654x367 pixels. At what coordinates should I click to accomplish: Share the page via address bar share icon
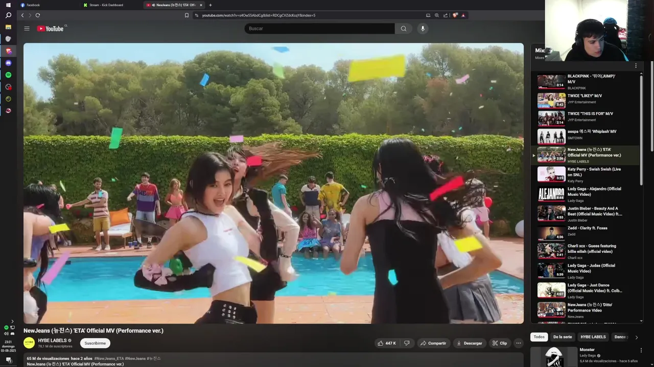click(x=446, y=15)
